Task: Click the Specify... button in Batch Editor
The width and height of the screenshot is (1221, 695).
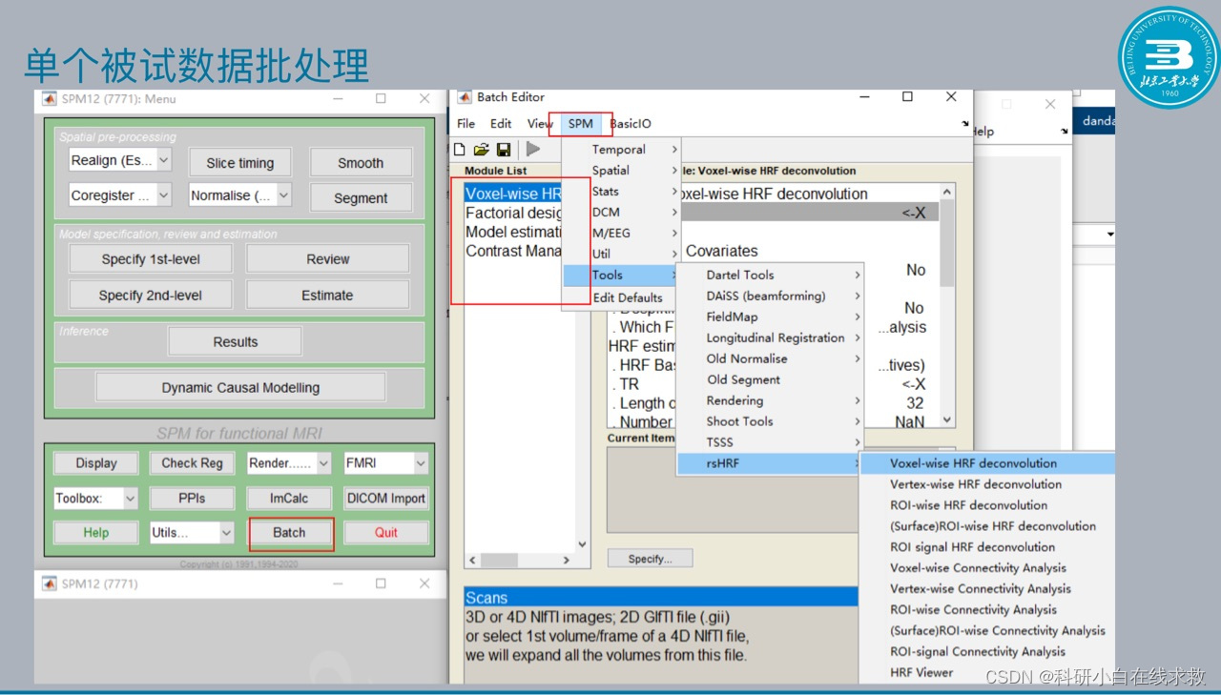Action: 651,559
